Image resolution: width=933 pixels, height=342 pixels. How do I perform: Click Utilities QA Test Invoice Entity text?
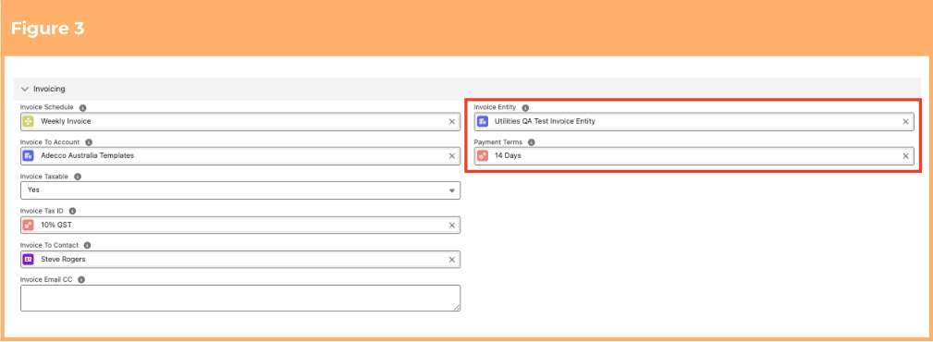point(545,121)
